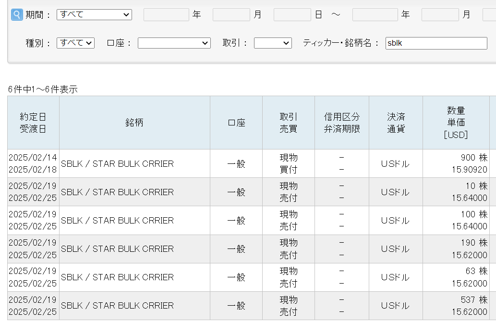Image resolution: width=496 pixels, height=323 pixels.
Task: Click the end year input field
Action: click(375, 15)
